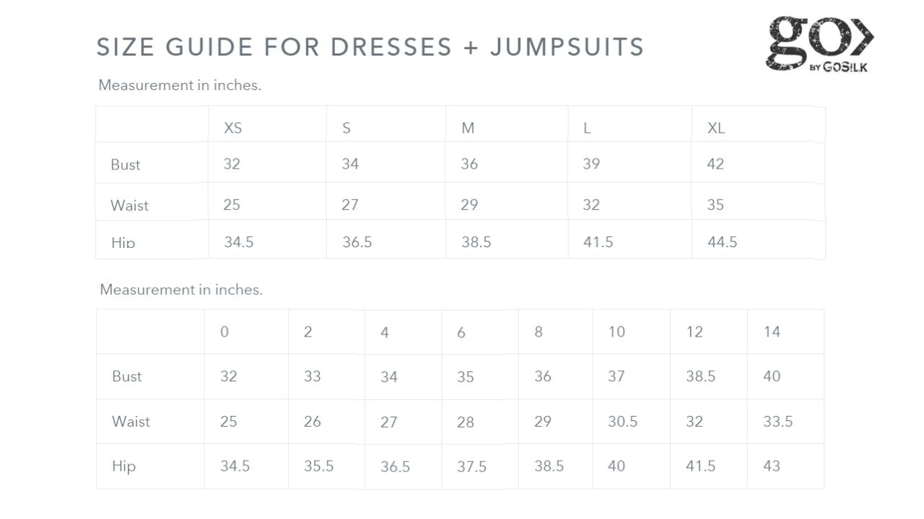Click the numeric size 0 column header
924x519 pixels.
tap(225, 332)
